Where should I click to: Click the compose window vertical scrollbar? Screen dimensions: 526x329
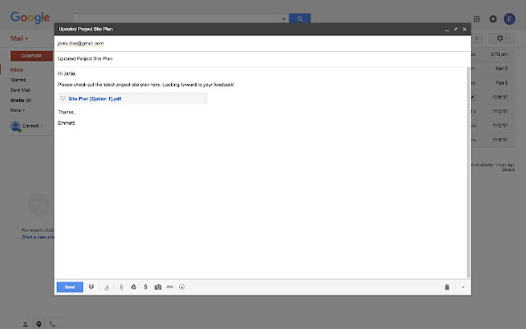click(468, 173)
